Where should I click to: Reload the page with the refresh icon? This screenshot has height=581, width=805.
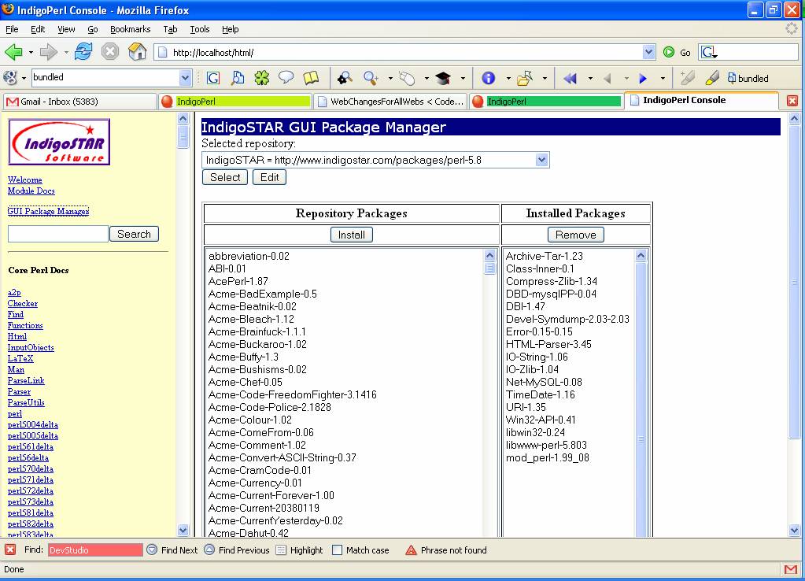click(83, 52)
